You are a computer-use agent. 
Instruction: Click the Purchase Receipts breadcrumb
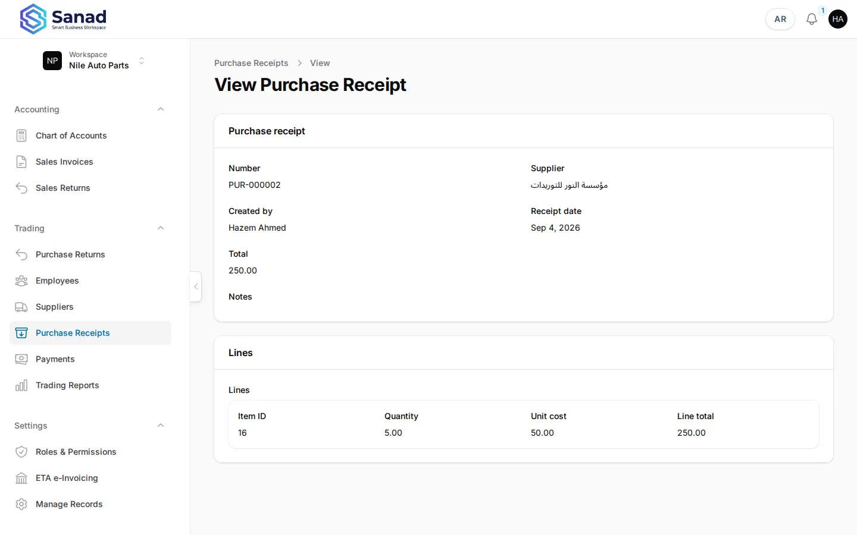(x=251, y=63)
